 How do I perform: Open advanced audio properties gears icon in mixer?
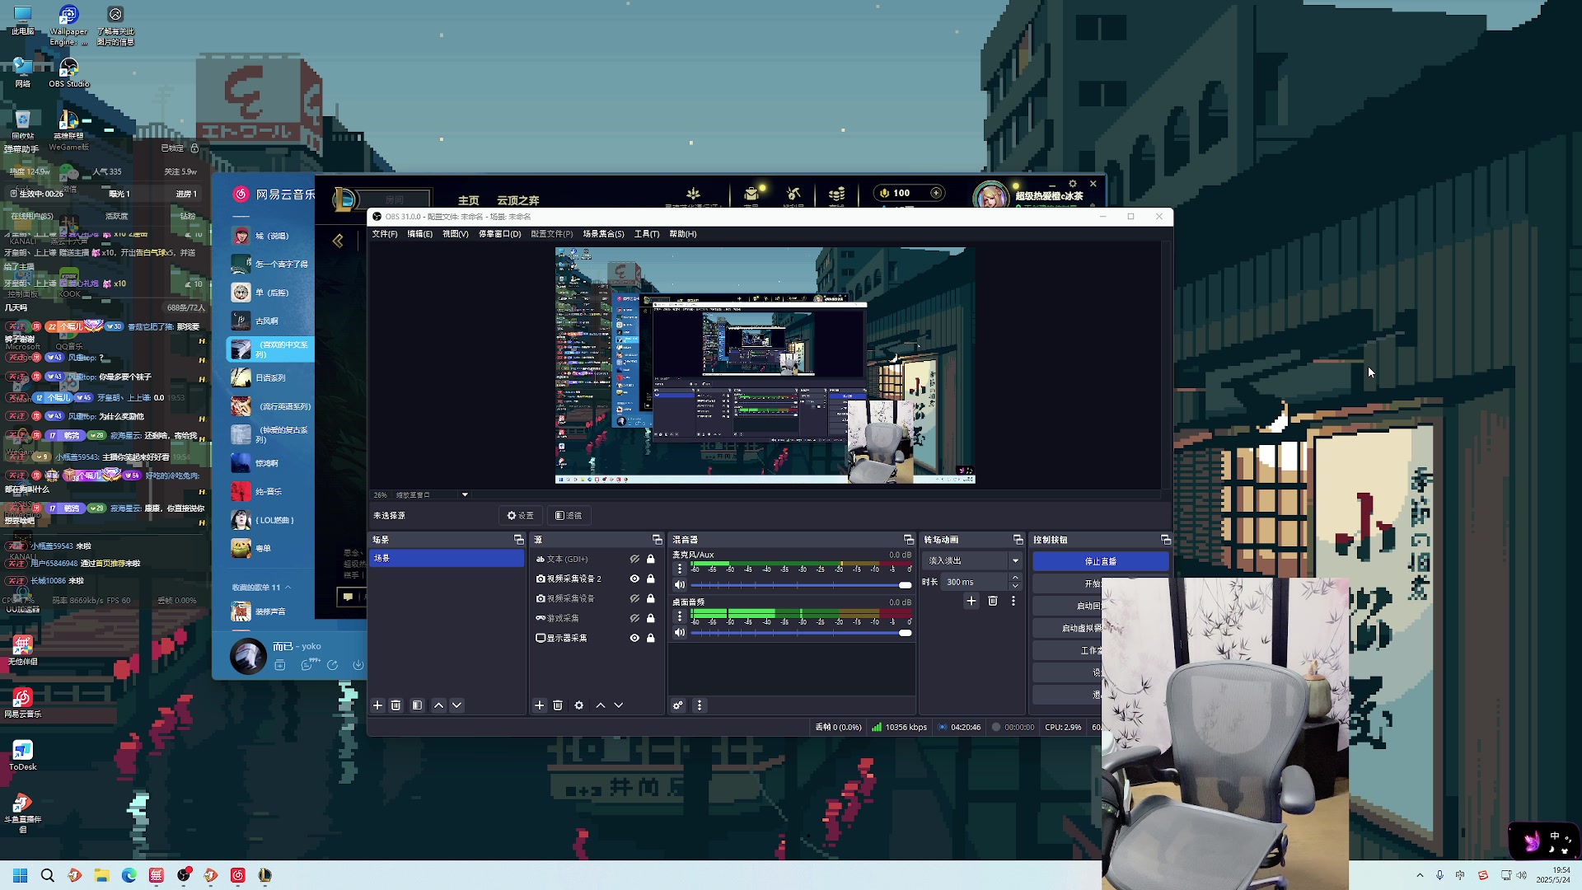(678, 705)
